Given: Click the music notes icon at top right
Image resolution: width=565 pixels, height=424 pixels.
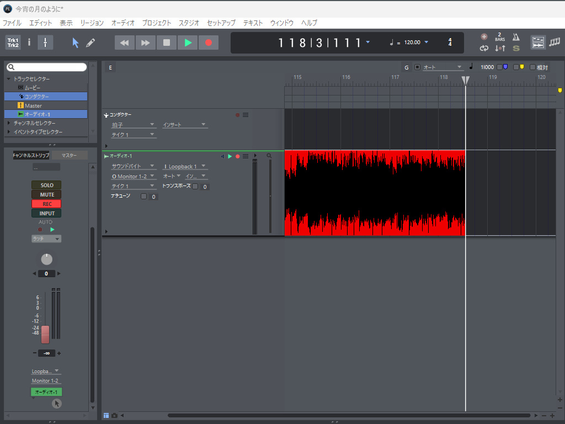Looking at the screenshot, I should coord(554,42).
